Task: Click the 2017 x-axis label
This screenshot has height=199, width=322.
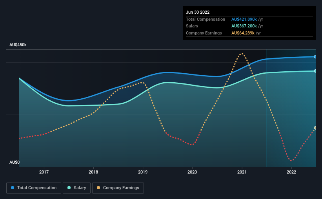Action: (x=44, y=172)
